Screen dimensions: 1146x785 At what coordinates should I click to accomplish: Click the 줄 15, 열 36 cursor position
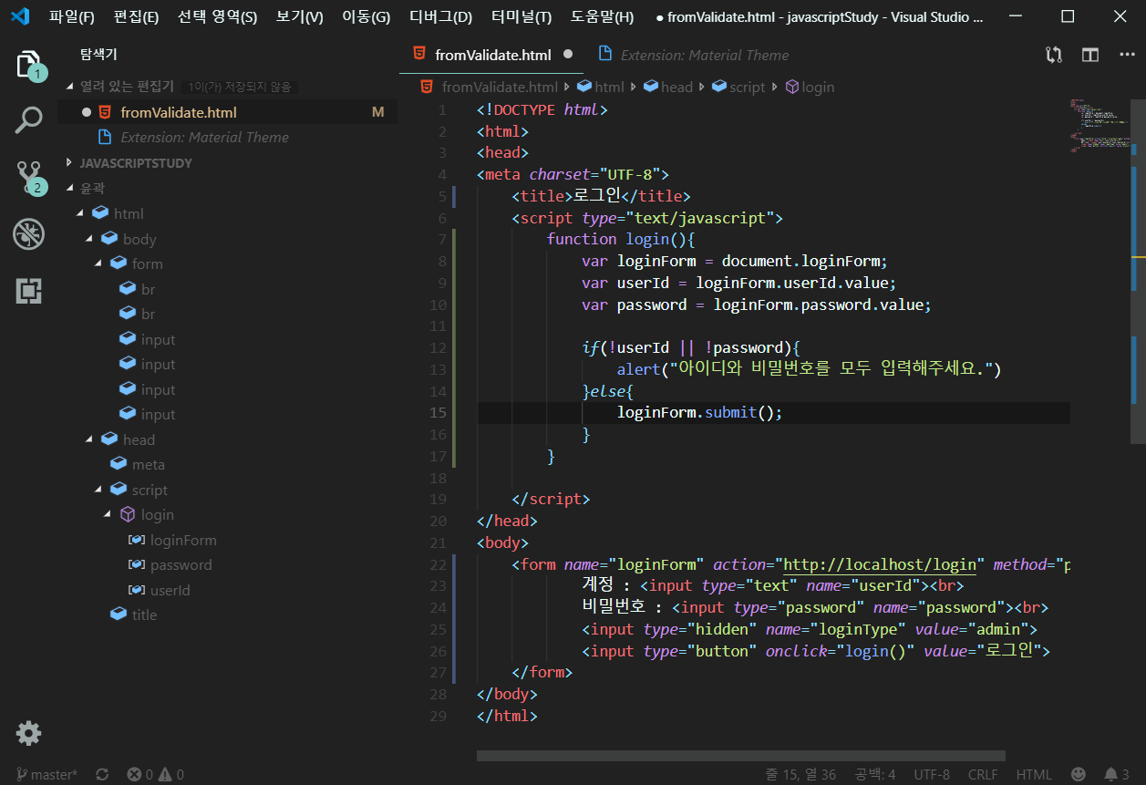click(800, 775)
